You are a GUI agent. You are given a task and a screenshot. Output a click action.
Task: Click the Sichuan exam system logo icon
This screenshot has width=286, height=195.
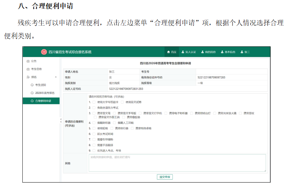tap(44, 52)
